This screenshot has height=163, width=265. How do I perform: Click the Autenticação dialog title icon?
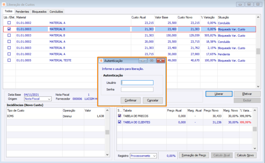pos(101,61)
